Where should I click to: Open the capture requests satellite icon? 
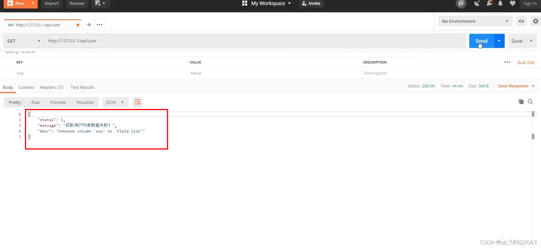477,3
